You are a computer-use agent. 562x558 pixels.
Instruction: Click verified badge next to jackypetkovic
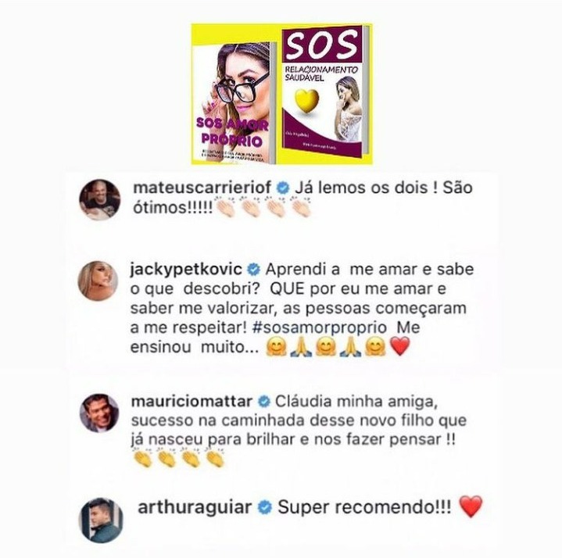pos(254,270)
